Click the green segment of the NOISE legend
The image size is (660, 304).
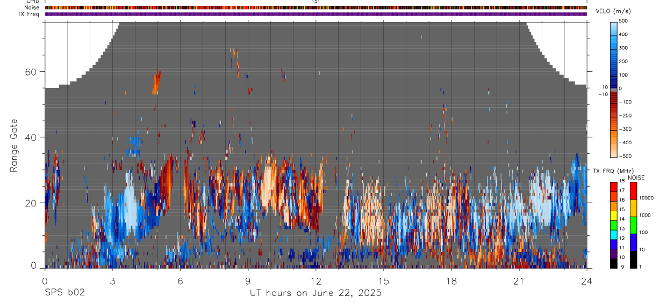click(634, 225)
